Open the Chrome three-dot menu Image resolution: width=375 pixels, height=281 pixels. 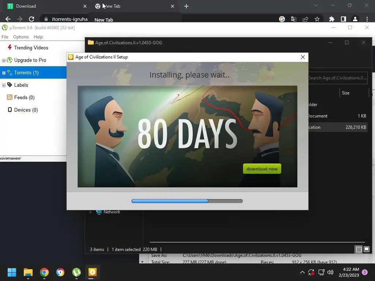click(x=367, y=19)
